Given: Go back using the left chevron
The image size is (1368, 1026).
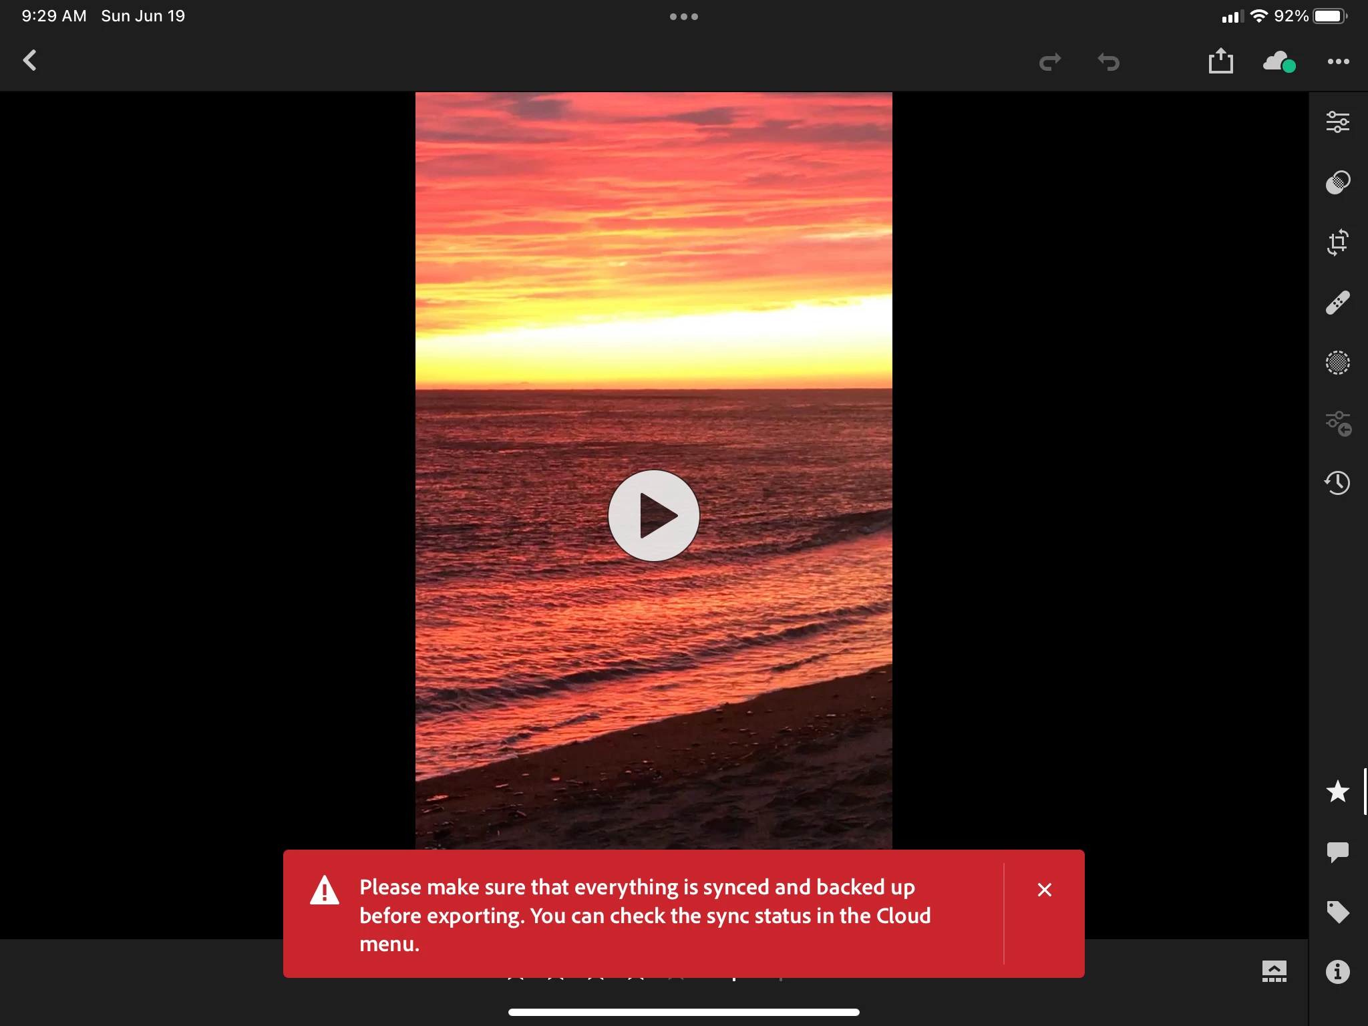Looking at the screenshot, I should pos(30,61).
